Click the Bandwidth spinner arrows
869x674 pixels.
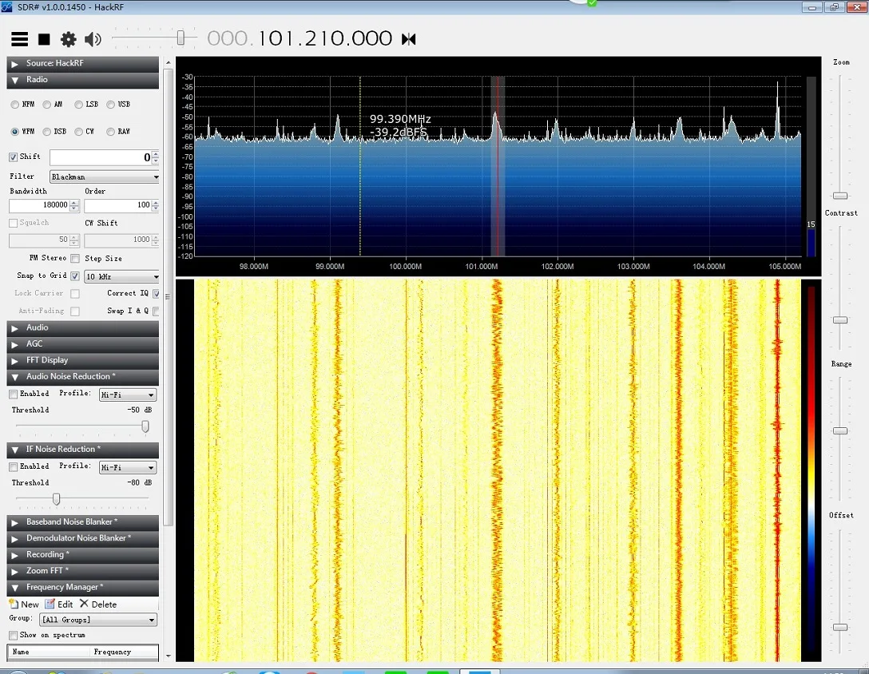tap(74, 206)
